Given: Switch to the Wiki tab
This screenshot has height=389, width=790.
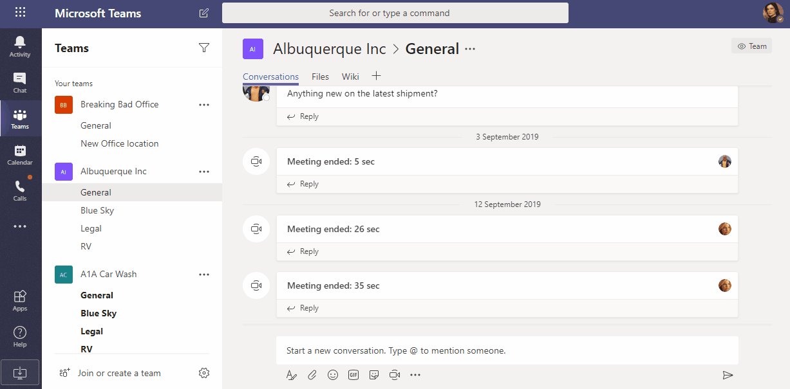Looking at the screenshot, I should pos(350,77).
